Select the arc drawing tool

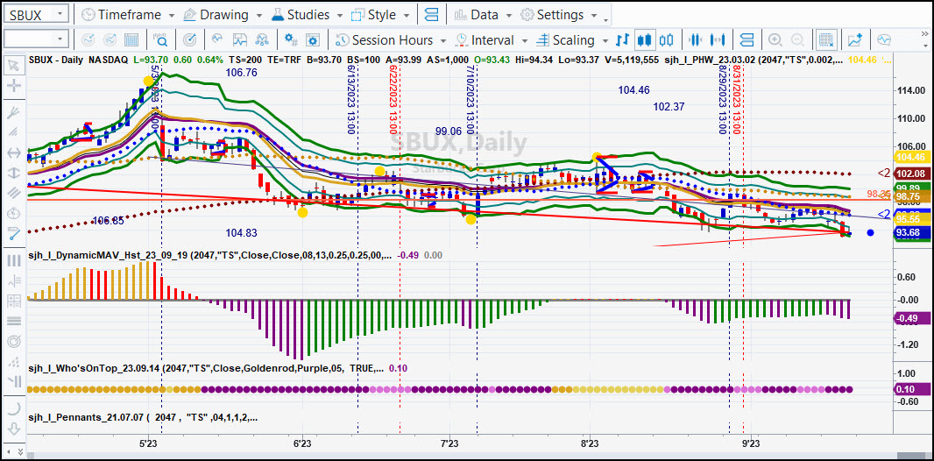[13, 408]
